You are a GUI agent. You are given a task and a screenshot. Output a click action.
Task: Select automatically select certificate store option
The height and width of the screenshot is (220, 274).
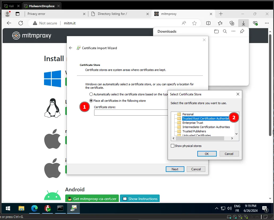click(91, 94)
